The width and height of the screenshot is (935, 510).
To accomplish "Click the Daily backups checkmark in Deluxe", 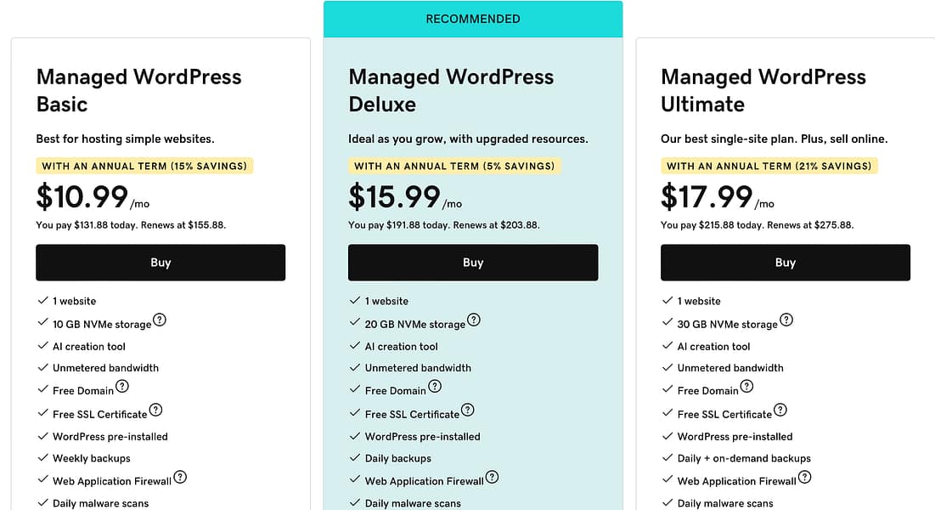I will (x=354, y=458).
